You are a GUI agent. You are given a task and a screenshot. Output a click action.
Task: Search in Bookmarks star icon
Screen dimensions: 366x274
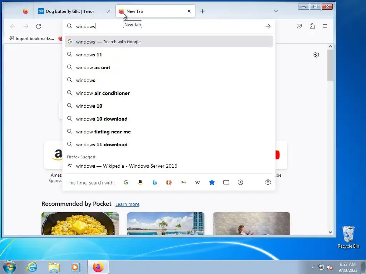point(212,182)
